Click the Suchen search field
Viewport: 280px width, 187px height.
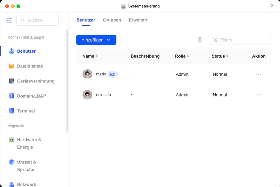tap(38, 20)
